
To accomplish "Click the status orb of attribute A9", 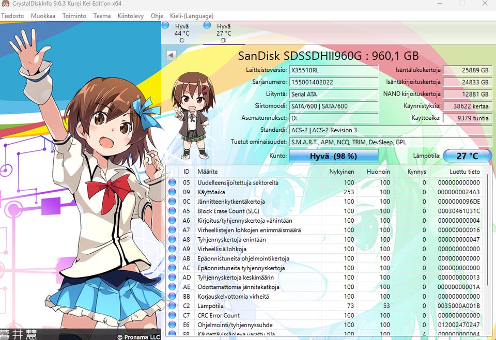I will click(172, 249).
